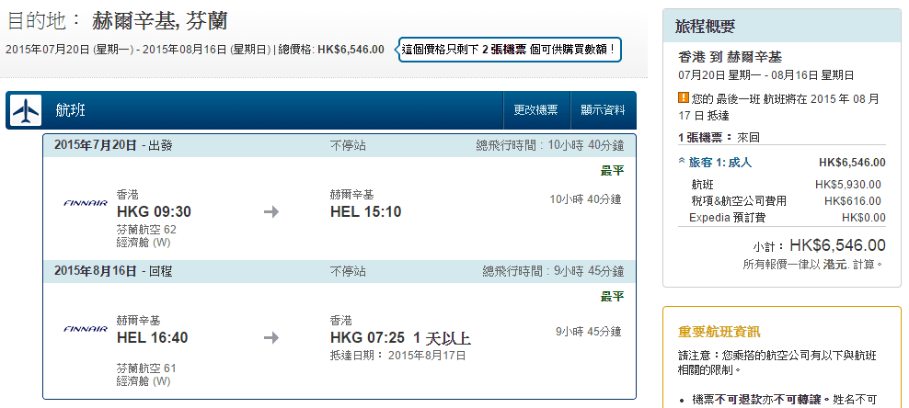Click the 2015年8月16日 - 回程 header row
The width and height of the screenshot is (909, 408).
[x=339, y=271]
